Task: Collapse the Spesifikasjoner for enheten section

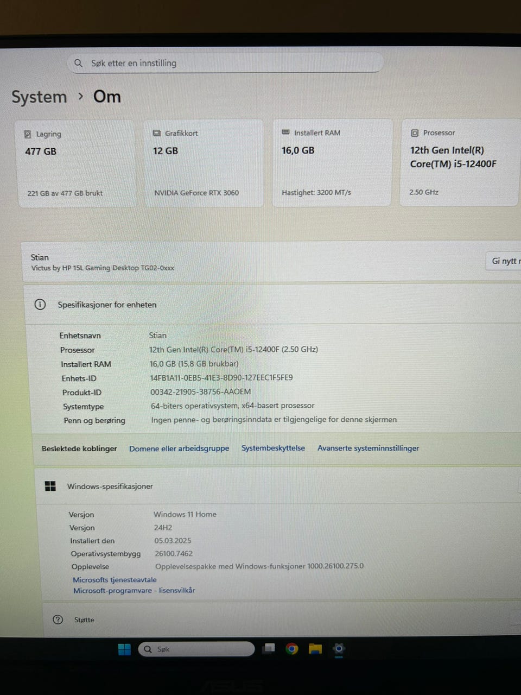Action: point(272,304)
